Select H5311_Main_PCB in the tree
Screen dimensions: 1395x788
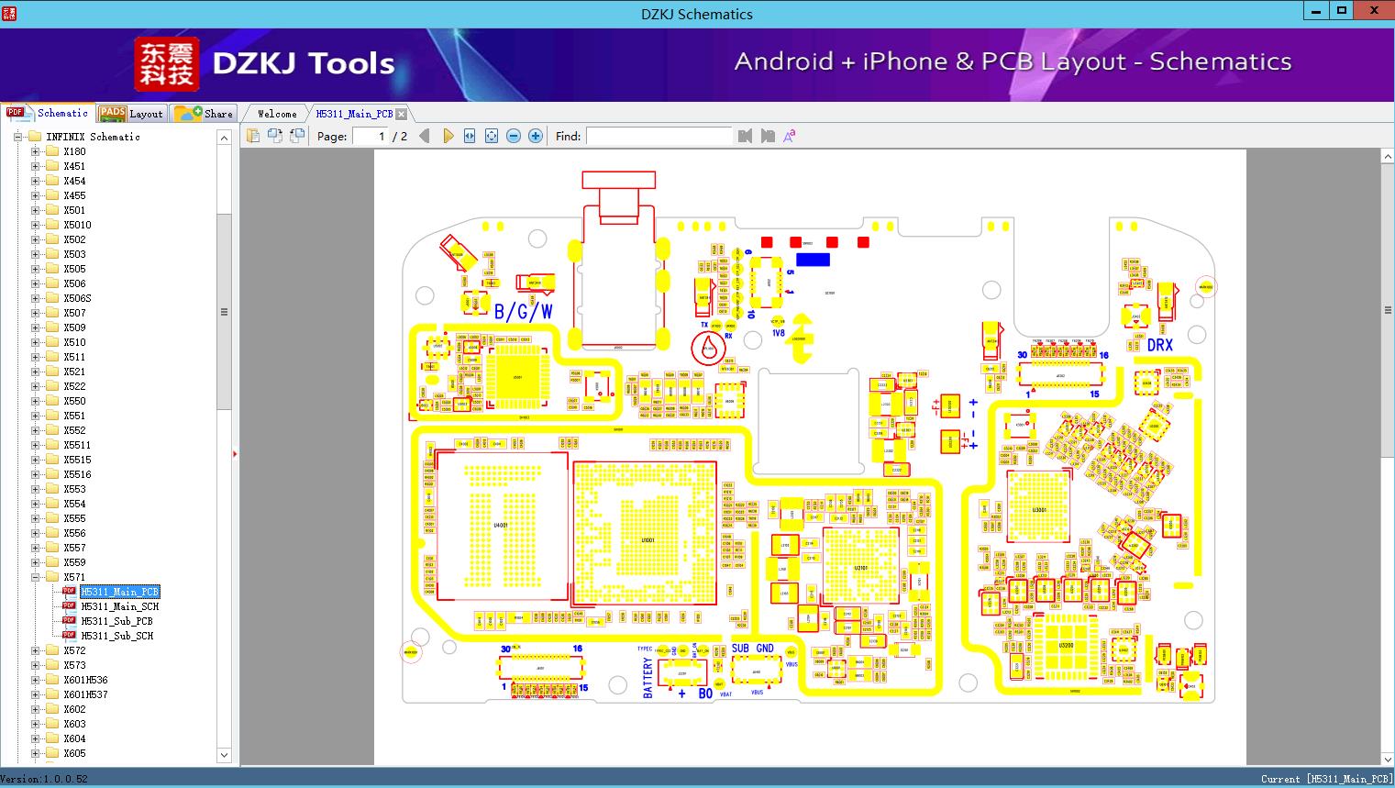pos(120,592)
